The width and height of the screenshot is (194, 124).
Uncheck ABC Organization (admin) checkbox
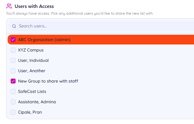coord(13,40)
